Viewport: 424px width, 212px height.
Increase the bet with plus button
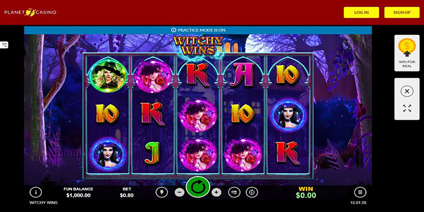point(216,192)
